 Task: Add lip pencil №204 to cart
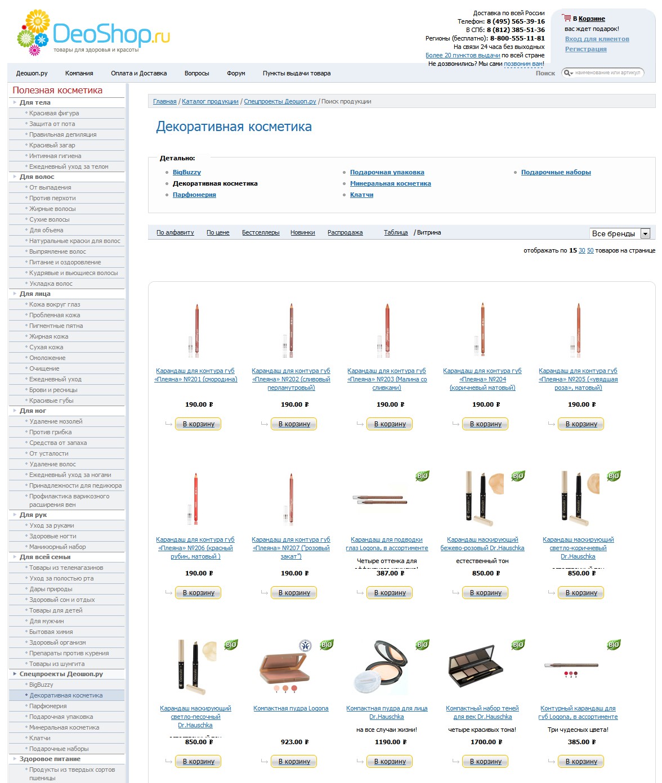point(485,424)
